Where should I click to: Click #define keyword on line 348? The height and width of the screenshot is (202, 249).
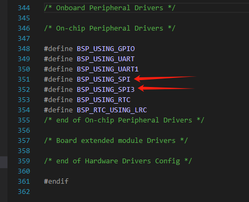tap(58, 49)
